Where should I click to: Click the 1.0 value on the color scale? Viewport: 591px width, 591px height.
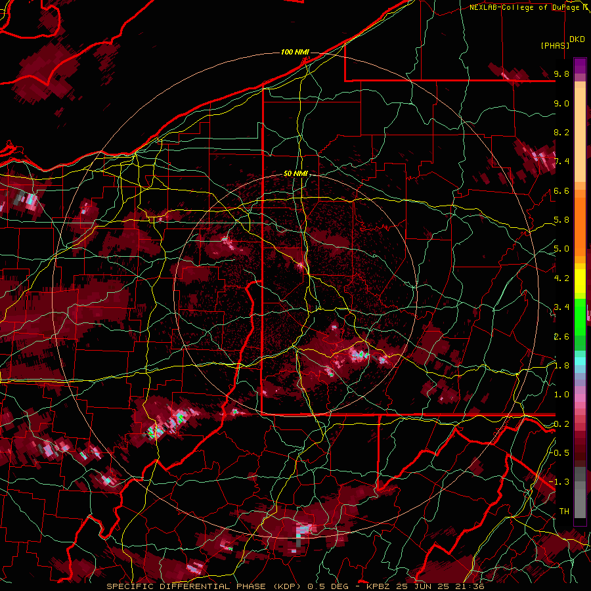(x=561, y=395)
